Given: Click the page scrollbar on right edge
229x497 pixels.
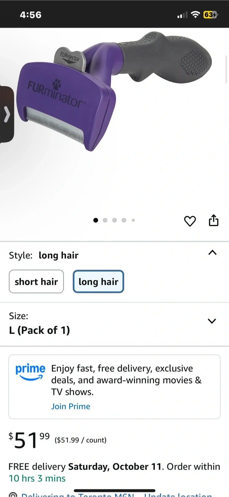Looking at the screenshot, I should (226, 69).
